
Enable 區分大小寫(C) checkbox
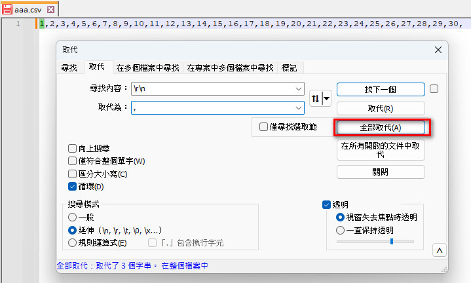coord(72,174)
